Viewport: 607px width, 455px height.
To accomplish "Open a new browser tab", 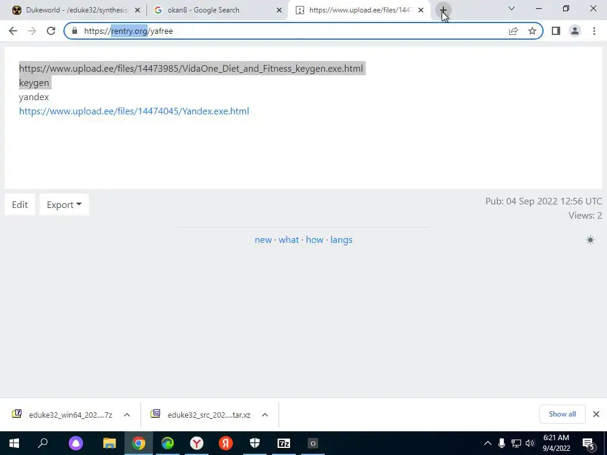I will pyautogui.click(x=443, y=9).
